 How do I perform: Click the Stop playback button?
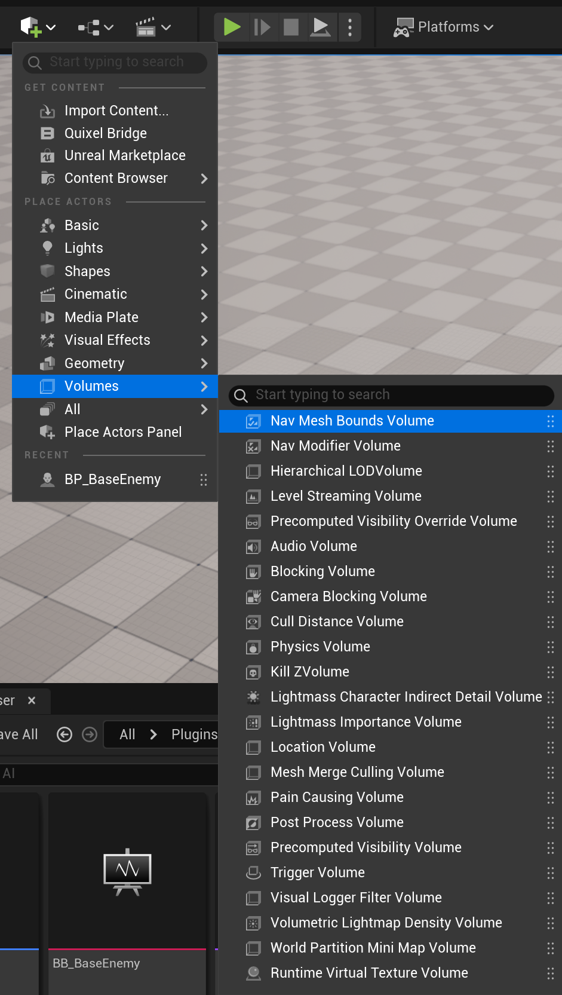click(x=291, y=27)
